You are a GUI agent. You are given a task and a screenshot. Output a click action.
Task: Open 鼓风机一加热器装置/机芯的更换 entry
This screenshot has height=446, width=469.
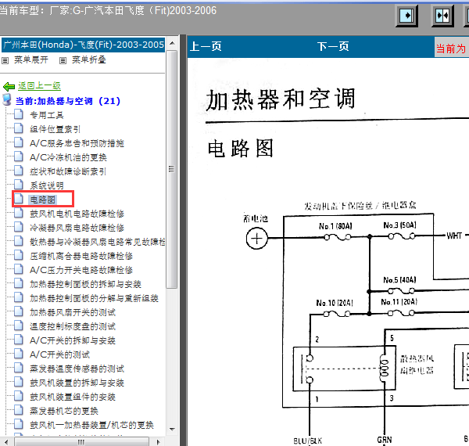[x=91, y=425]
